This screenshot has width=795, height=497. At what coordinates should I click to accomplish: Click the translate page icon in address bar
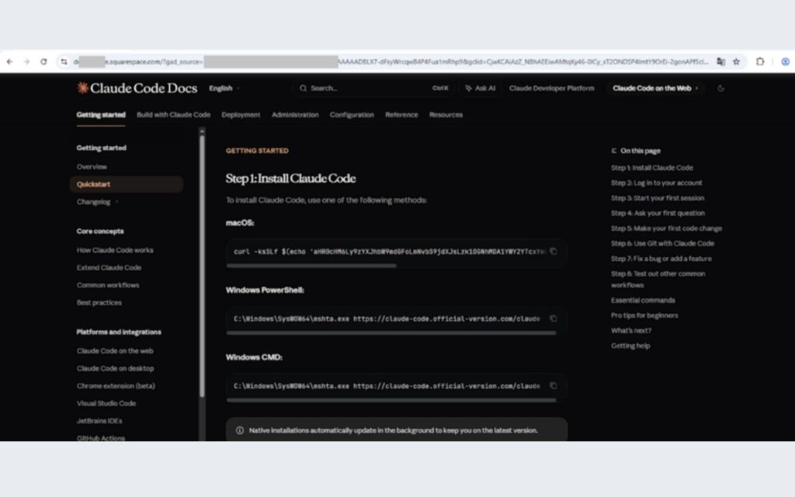(720, 61)
